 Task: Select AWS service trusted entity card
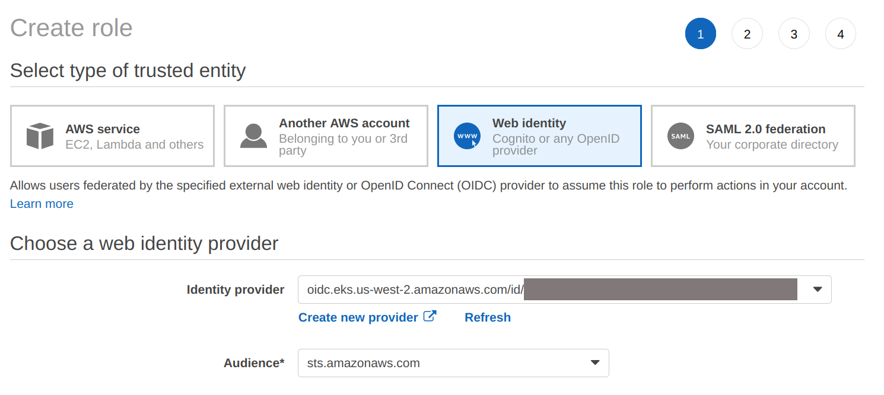[112, 136]
